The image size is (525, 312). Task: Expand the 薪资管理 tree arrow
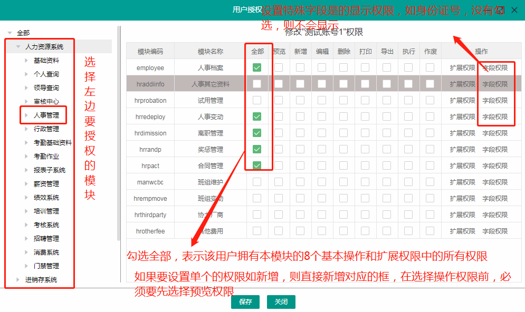click(x=27, y=184)
